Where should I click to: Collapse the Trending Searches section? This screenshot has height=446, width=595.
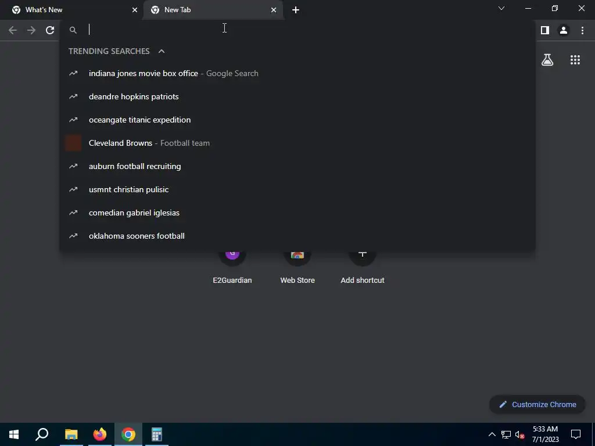[x=162, y=51]
